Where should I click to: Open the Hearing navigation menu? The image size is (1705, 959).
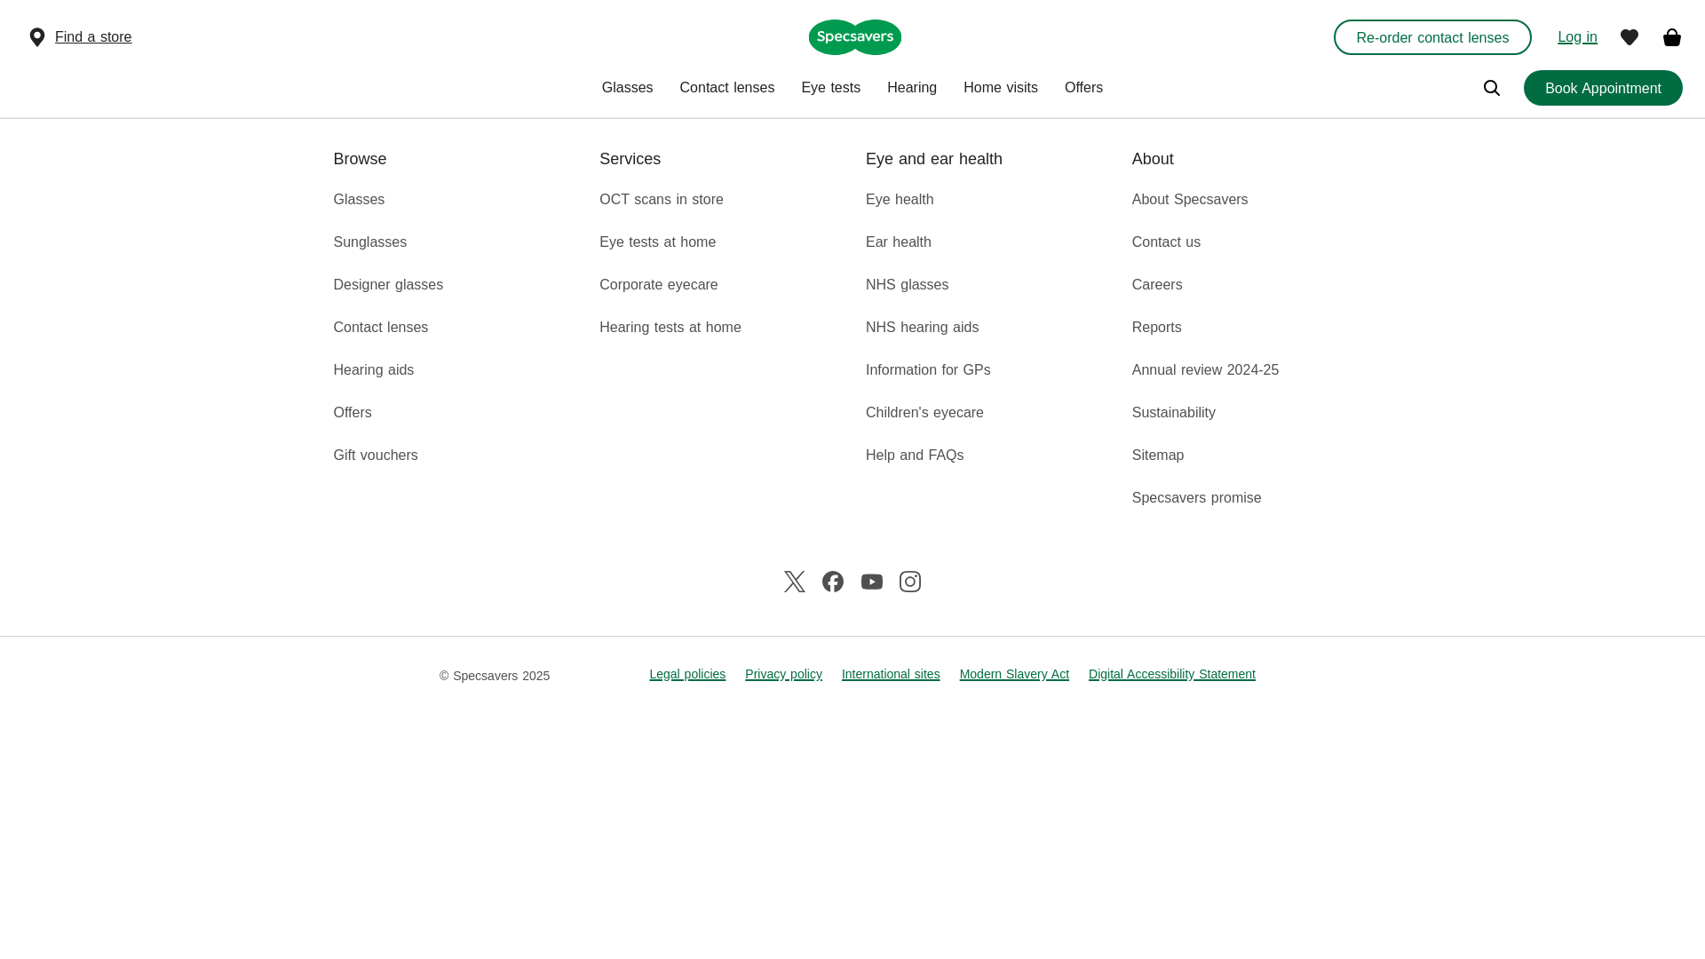click(x=911, y=88)
